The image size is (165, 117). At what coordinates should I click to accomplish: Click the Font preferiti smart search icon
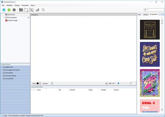4,79
